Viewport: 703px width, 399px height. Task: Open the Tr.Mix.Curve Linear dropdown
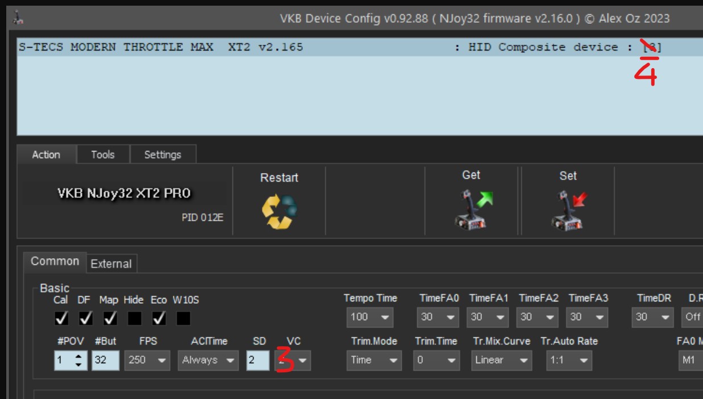502,360
